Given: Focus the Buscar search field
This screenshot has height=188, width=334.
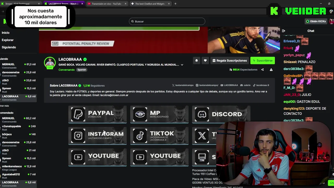Looking at the screenshot, I should tap(167, 21).
